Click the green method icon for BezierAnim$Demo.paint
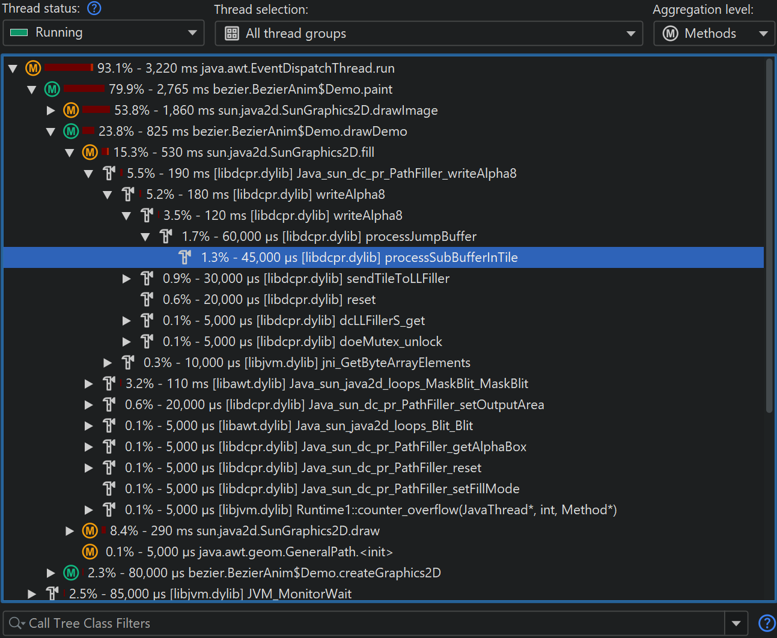777x638 pixels. (52, 90)
